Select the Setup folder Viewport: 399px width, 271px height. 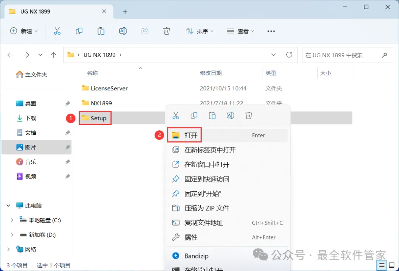95,118
